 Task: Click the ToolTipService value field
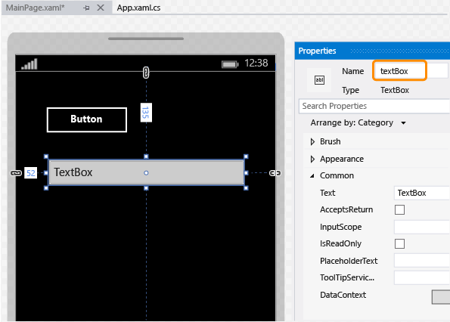tap(421, 277)
